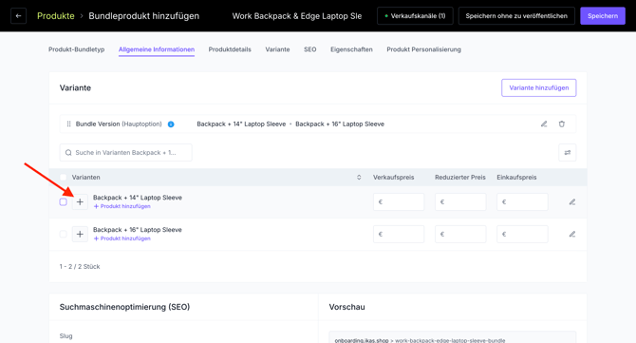Tick checkbox for Backpack + 14" Laptop Sleeve

63,201
